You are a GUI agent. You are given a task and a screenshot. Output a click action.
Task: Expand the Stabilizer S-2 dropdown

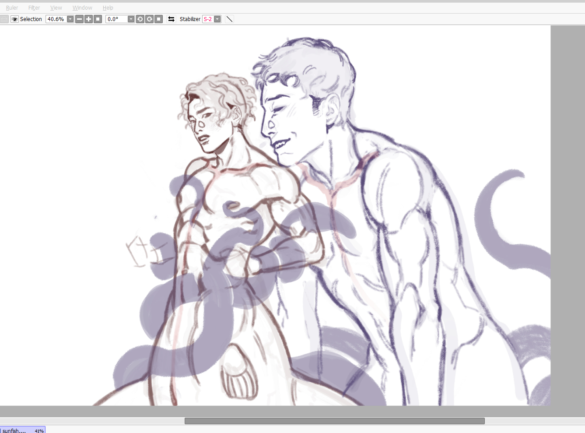pos(217,19)
